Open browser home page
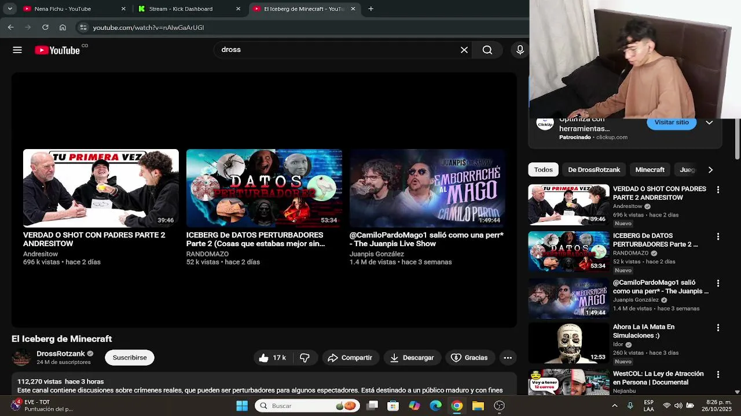 click(63, 27)
